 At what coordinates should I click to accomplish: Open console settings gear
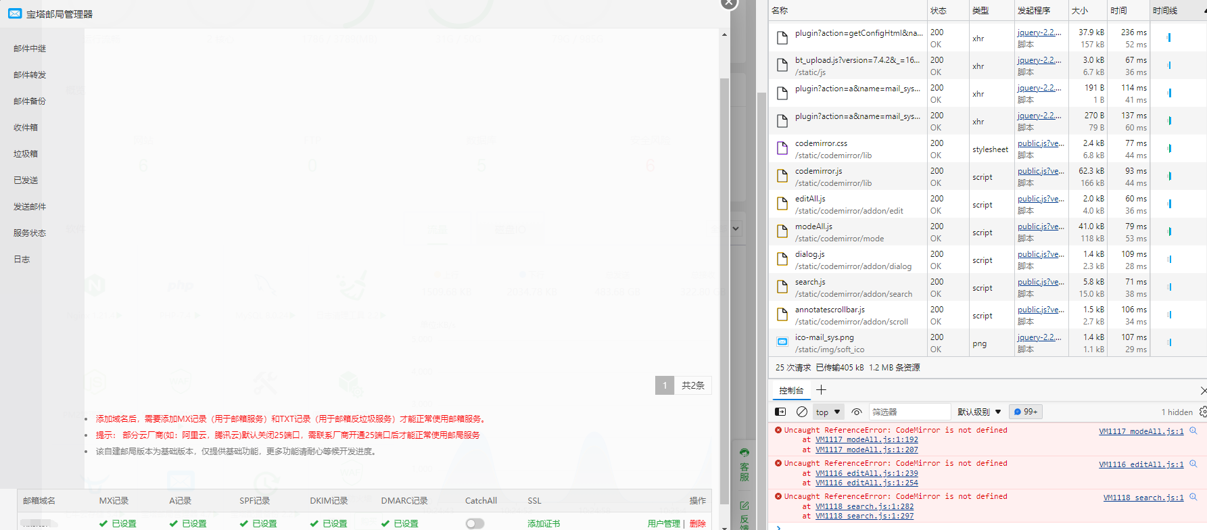tap(1203, 412)
